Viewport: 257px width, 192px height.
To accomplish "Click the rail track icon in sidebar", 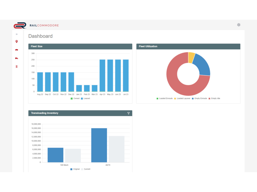I will coord(17,66).
